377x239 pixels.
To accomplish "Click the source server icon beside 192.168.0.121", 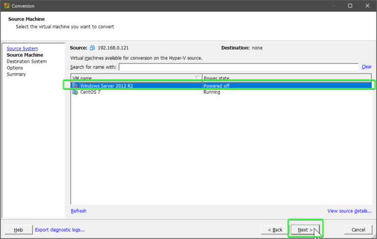I will [x=92, y=48].
